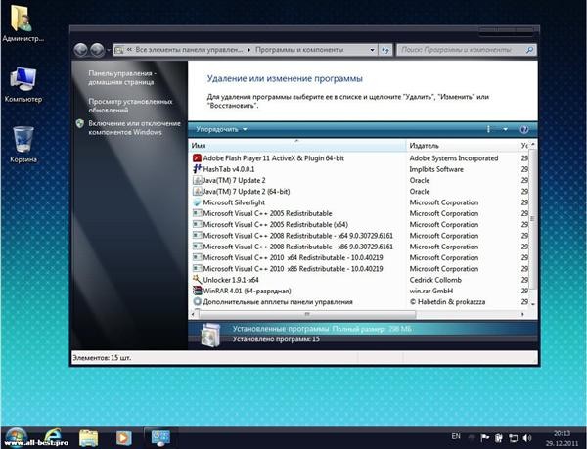The width and height of the screenshot is (587, 449).
Task: Click Cedrick Collomb publisher cell
Action: 435,280
